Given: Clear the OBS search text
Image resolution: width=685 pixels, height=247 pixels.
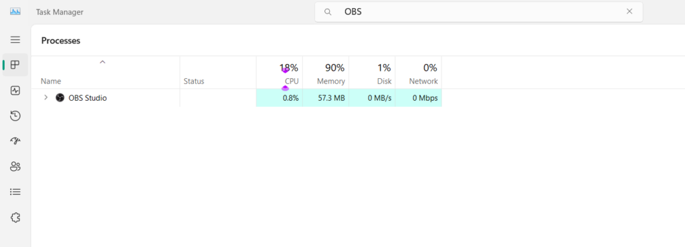Looking at the screenshot, I should point(629,11).
